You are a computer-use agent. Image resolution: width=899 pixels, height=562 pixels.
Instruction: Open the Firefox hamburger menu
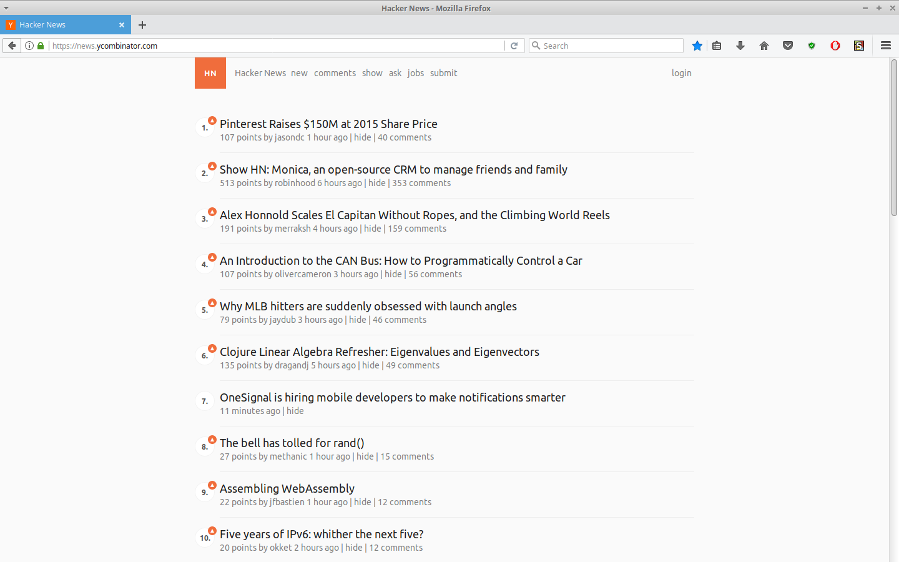tap(885, 45)
